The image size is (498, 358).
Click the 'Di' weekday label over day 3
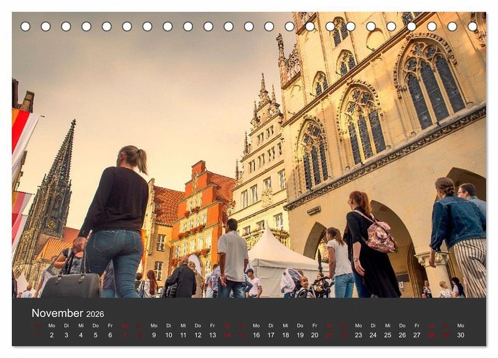[67, 326]
